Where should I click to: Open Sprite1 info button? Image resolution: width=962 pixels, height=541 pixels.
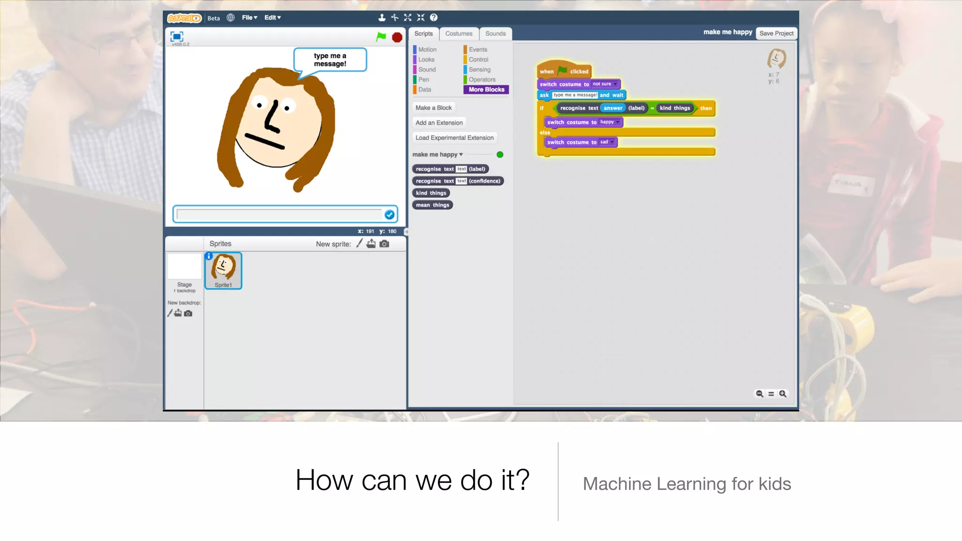(x=209, y=256)
